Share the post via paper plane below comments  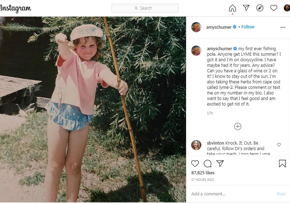(x=220, y=164)
